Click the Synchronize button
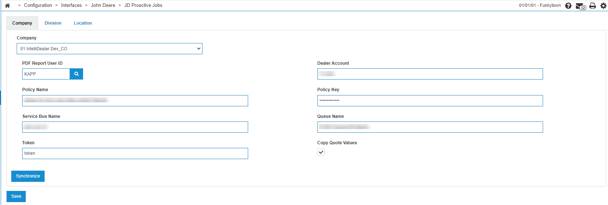The height and width of the screenshot is (205, 608). click(28, 176)
